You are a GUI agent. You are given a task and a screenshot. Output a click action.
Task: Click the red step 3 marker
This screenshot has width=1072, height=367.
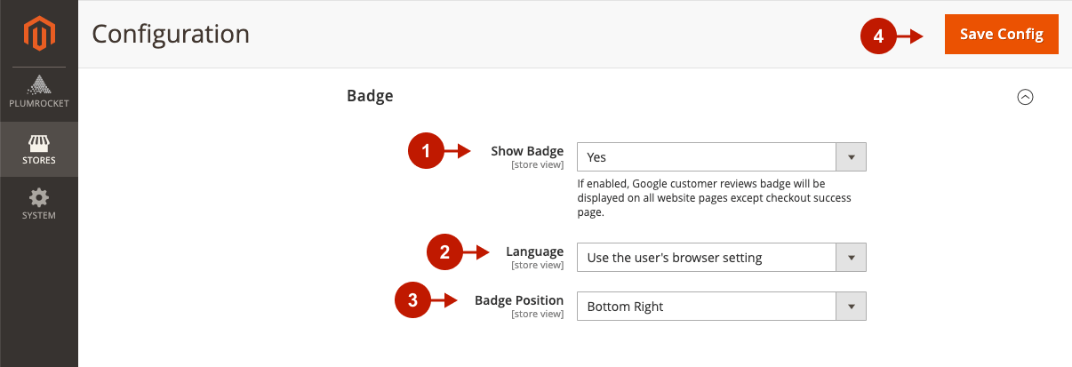coord(412,300)
